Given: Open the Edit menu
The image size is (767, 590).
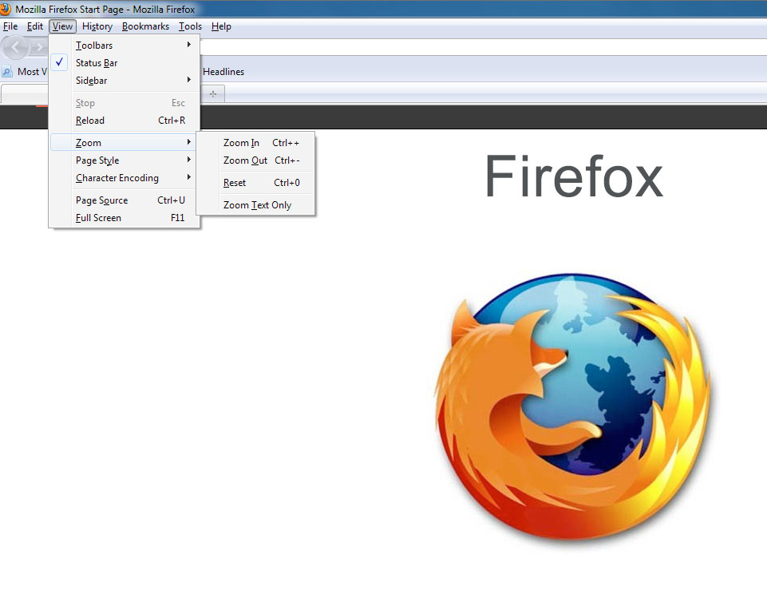Looking at the screenshot, I should (x=35, y=26).
